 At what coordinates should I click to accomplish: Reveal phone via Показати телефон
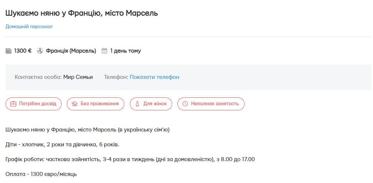(154, 77)
